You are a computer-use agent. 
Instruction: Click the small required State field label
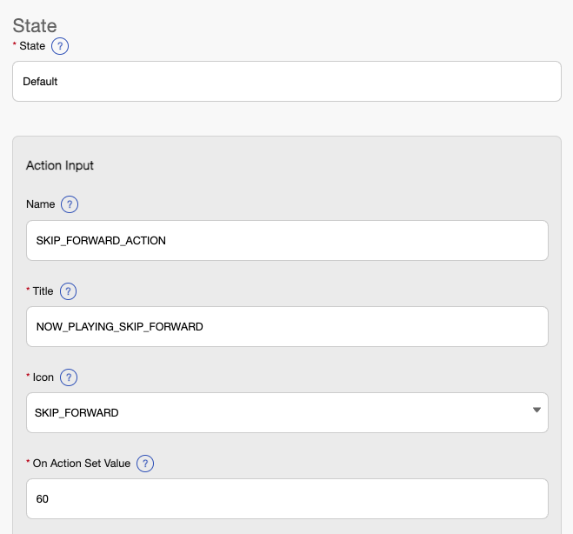(x=32, y=46)
